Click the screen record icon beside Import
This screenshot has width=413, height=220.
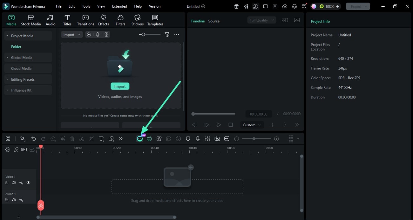click(89, 35)
